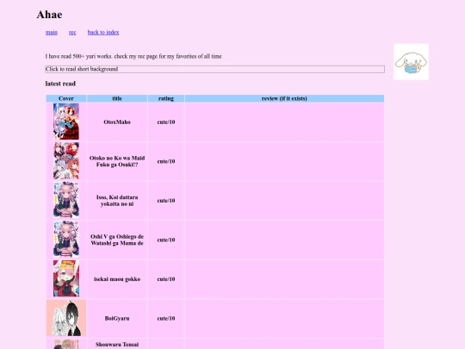Click the OtoxMaho 'cute/10' rating
The width and height of the screenshot is (465, 349).
166,122
